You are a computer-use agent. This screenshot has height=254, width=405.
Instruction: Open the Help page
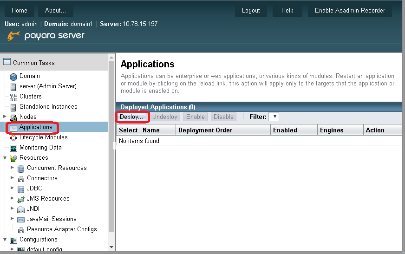pos(287,11)
